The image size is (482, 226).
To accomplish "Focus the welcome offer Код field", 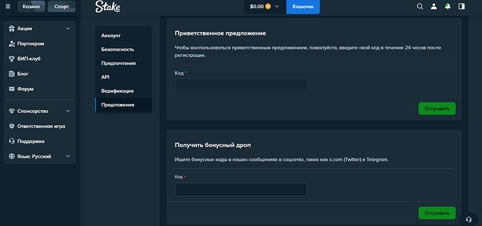I will pos(241,85).
